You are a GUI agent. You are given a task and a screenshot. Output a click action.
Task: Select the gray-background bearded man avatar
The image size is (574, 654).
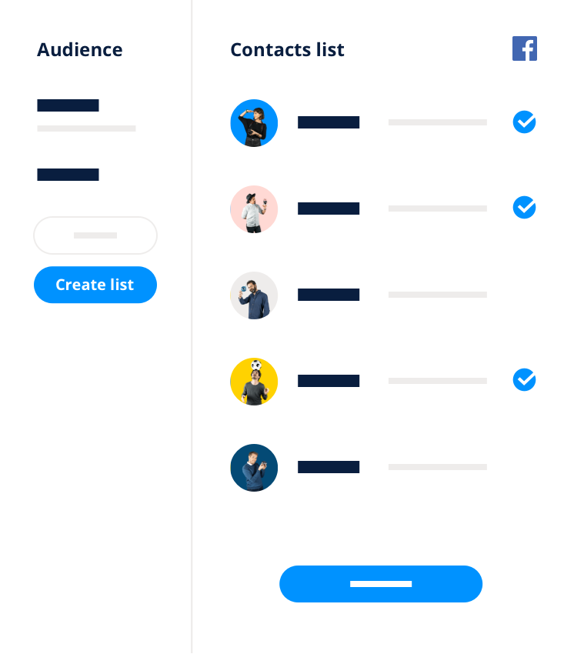tap(254, 295)
